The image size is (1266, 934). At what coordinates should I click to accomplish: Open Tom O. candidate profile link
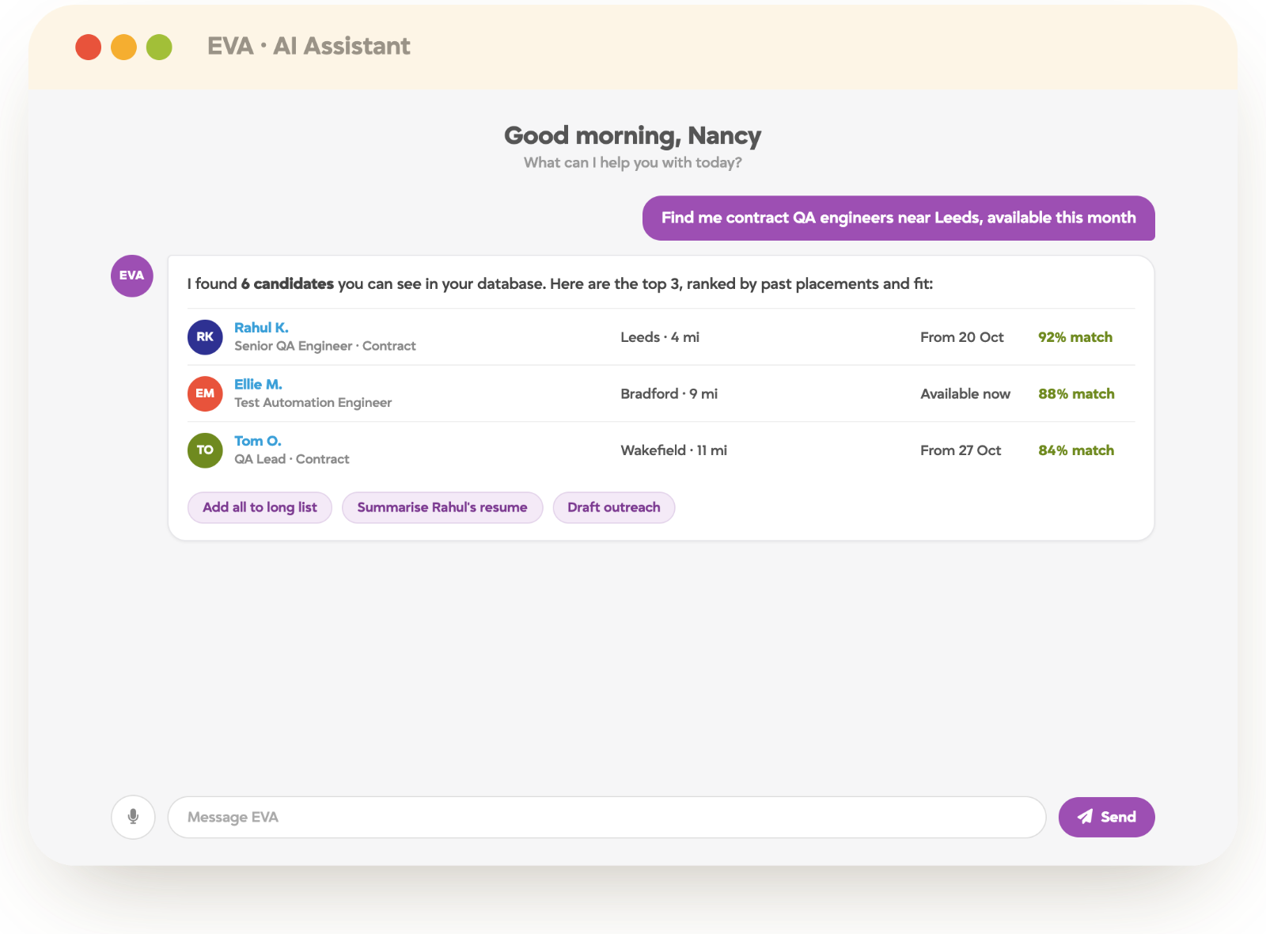point(258,441)
